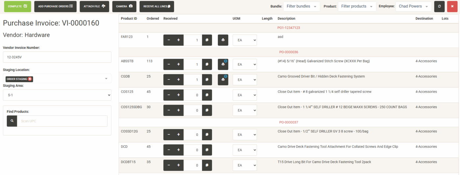This screenshot has width=460, height=175.
Task: Click received quantity field for ABSSTB
Action: point(193,64)
